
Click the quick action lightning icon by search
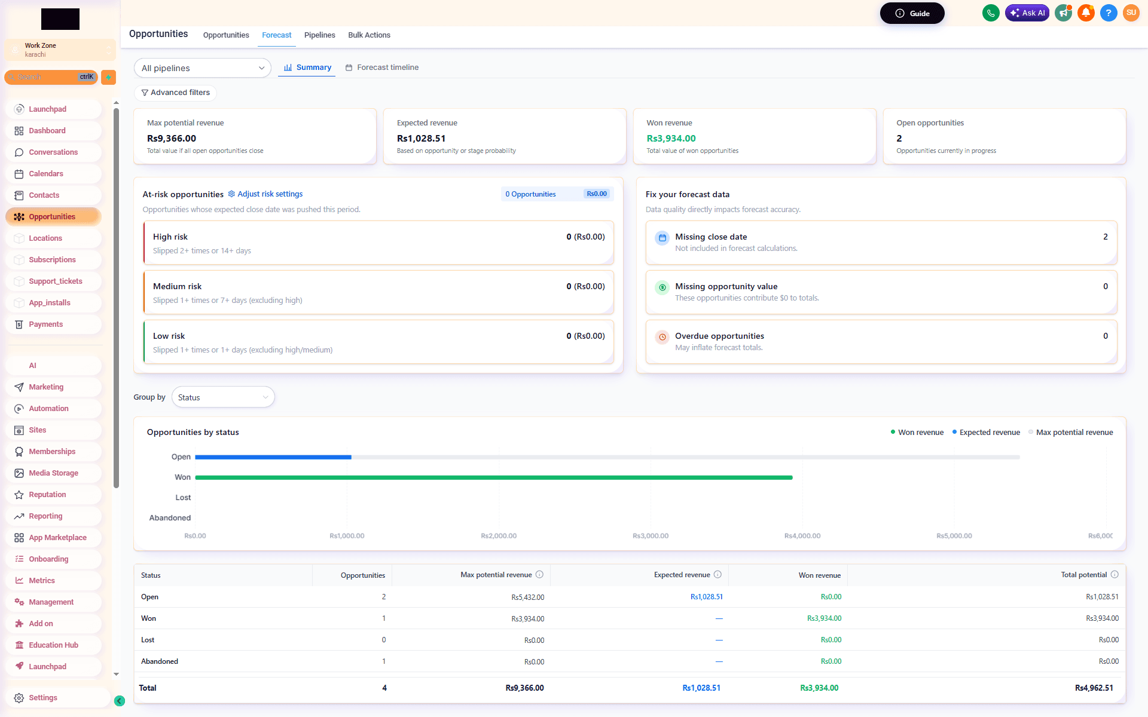[108, 77]
